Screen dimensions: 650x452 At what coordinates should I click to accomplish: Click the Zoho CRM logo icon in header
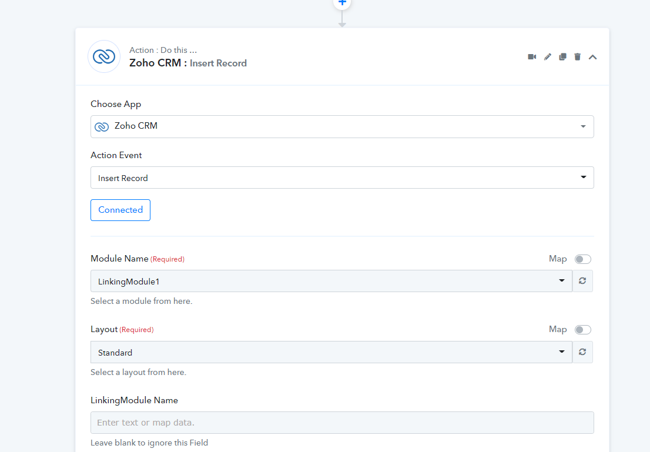(104, 56)
